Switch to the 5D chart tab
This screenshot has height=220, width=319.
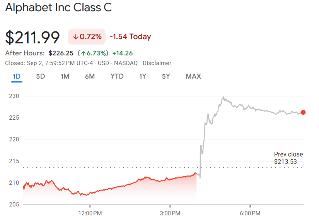coord(41,76)
